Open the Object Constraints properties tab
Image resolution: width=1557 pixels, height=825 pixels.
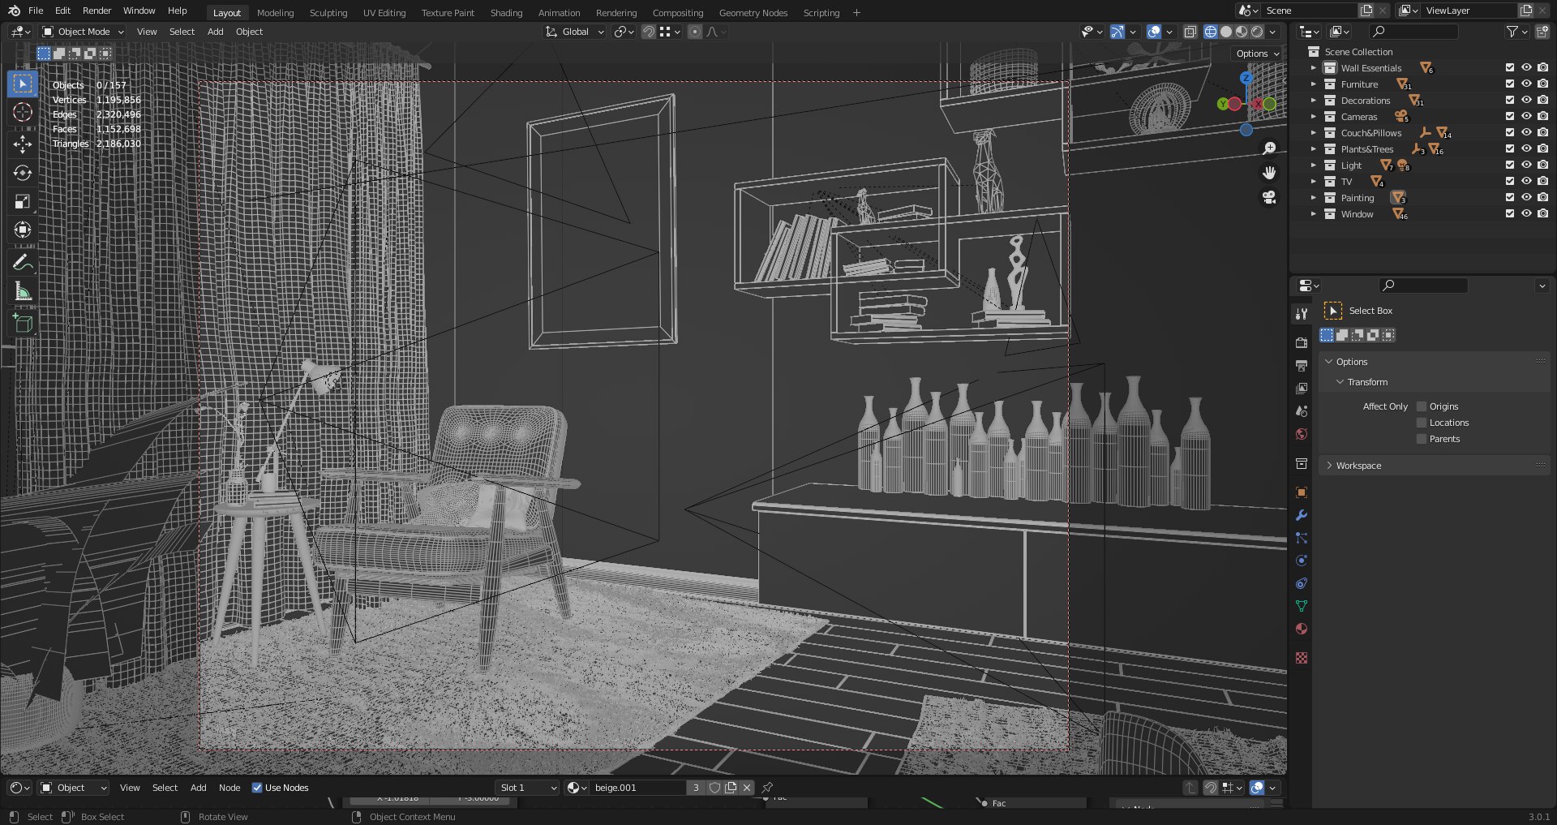coord(1302,583)
